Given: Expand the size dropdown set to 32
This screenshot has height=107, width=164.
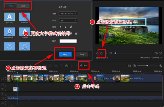Looking at the screenshot, I should pos(68,20).
